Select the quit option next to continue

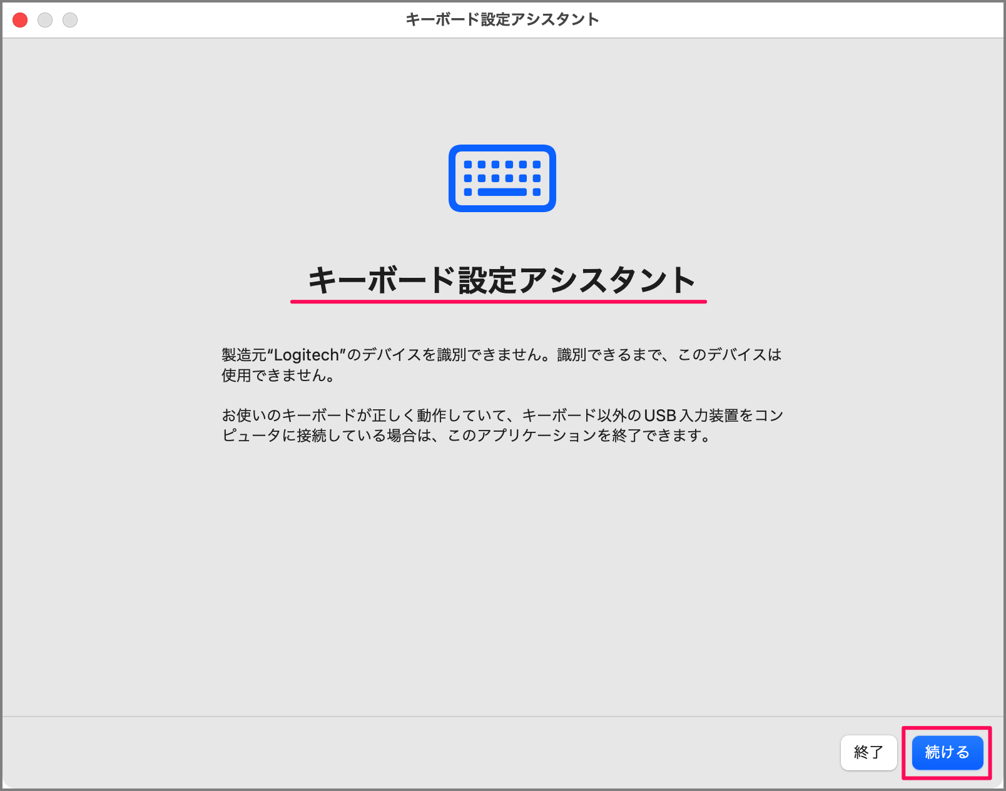click(x=869, y=753)
